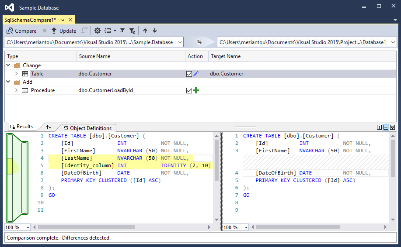The width and height of the screenshot is (401, 247).
Task: Swap source and target databases
Action: point(199,42)
